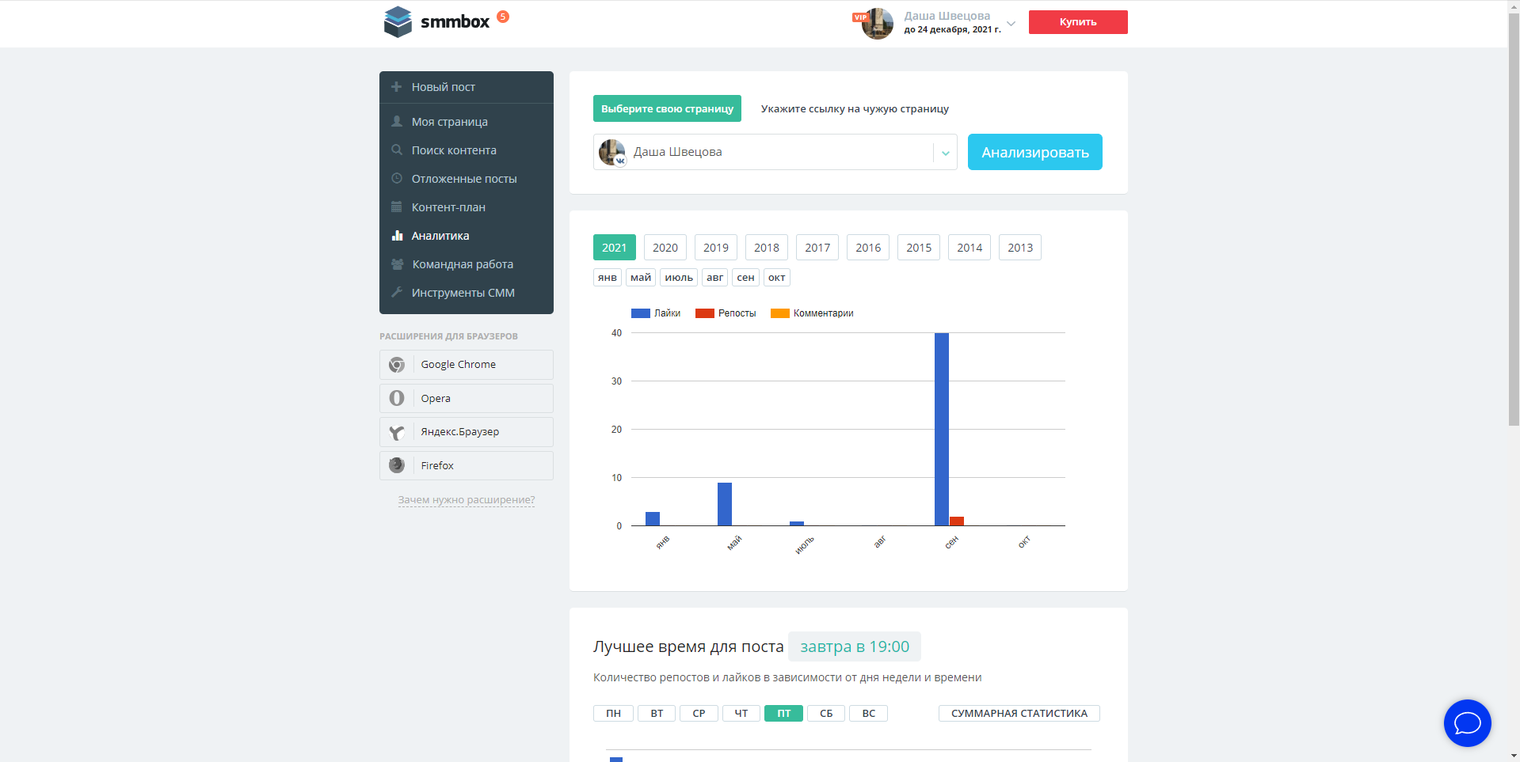Choose the янв month filter
The image size is (1520, 762).
(608, 277)
